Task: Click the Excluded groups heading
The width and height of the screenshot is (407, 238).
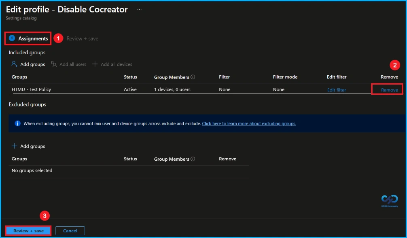Action: click(28, 104)
